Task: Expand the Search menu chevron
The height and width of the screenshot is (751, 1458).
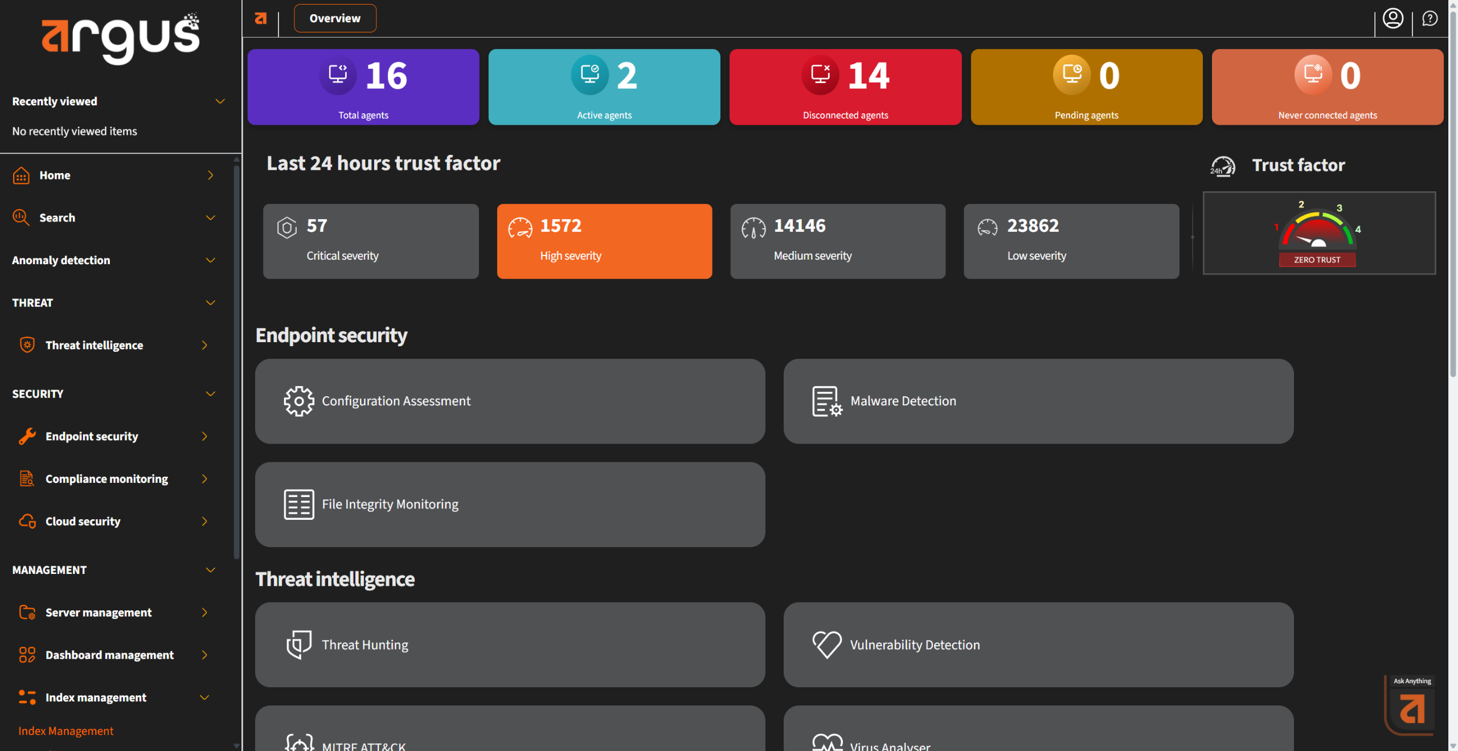Action: [x=210, y=217]
